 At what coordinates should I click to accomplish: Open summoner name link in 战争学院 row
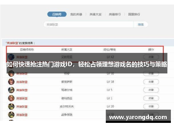coord(22,115)
